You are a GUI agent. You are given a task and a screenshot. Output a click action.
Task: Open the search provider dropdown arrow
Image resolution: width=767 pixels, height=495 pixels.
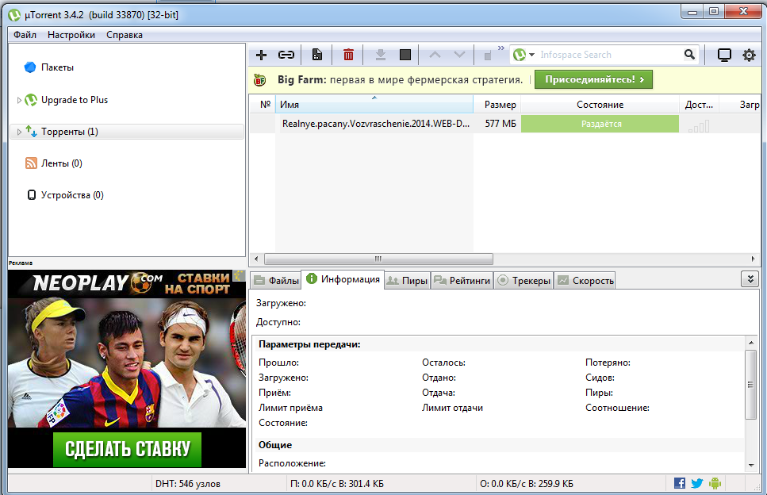pos(531,55)
